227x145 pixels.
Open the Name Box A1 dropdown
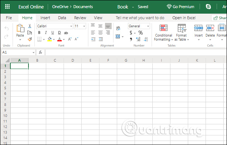[x=33, y=52]
